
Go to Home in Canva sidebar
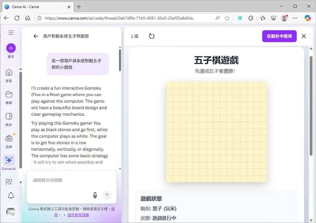9,75
